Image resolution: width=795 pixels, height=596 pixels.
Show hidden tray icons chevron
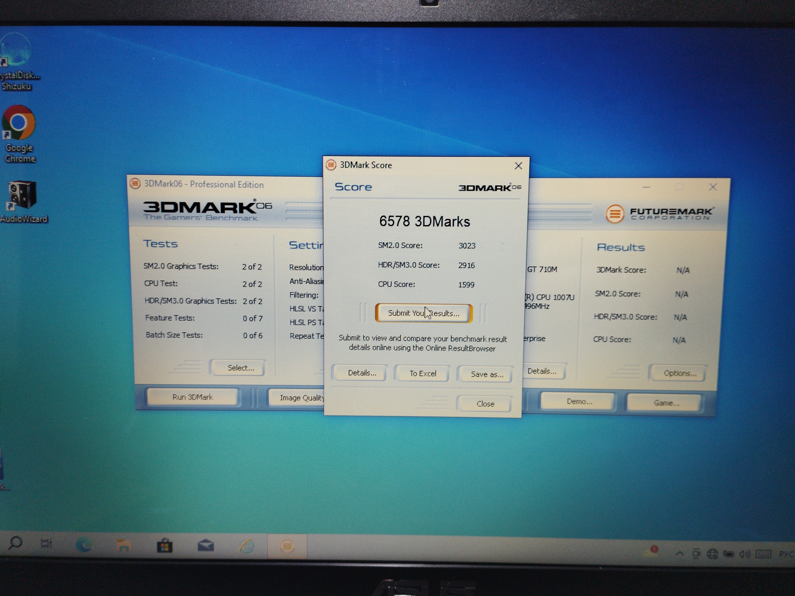click(679, 553)
